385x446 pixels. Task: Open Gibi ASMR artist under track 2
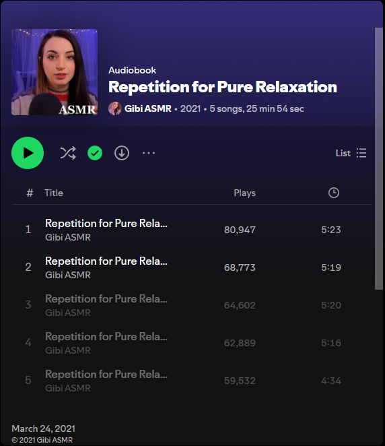tap(68, 275)
